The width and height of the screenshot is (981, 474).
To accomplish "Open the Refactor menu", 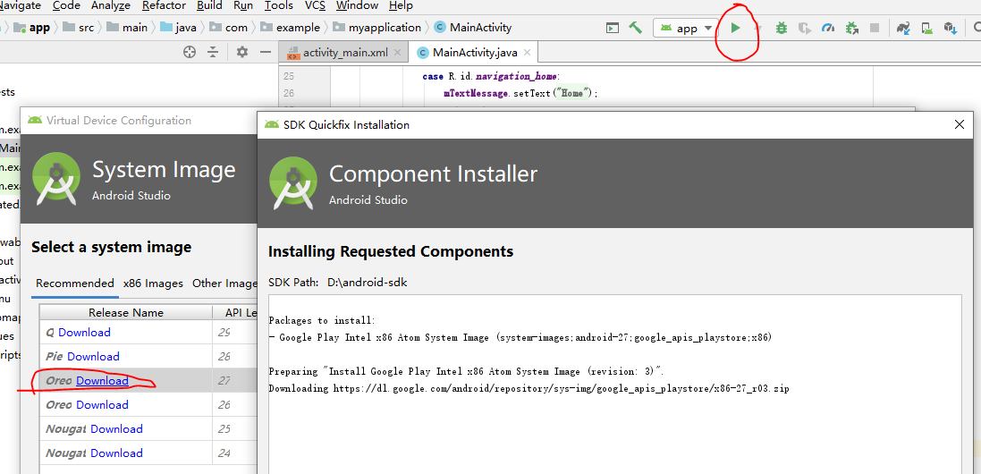I will point(164,5).
